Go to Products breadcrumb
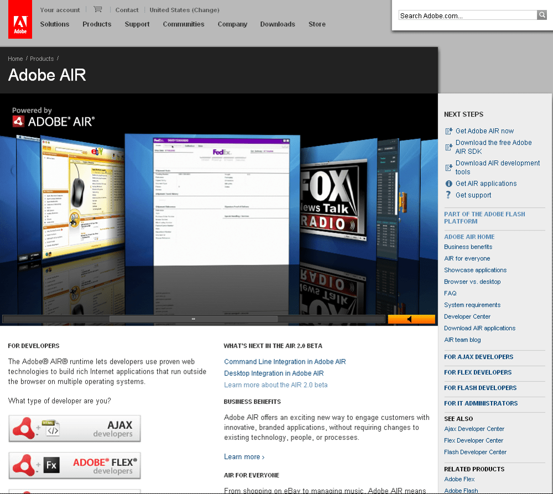 41,59
